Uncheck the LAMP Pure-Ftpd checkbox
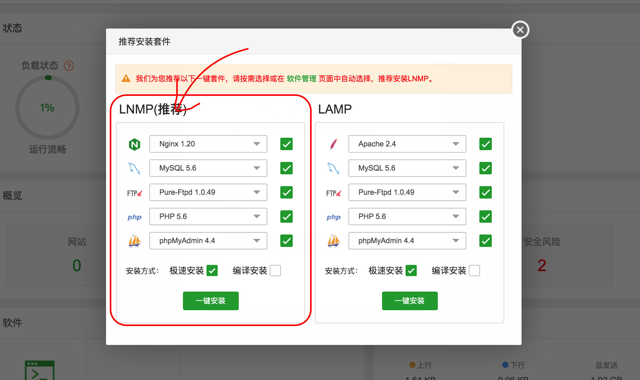Image resolution: width=640 pixels, height=380 pixels. click(486, 192)
